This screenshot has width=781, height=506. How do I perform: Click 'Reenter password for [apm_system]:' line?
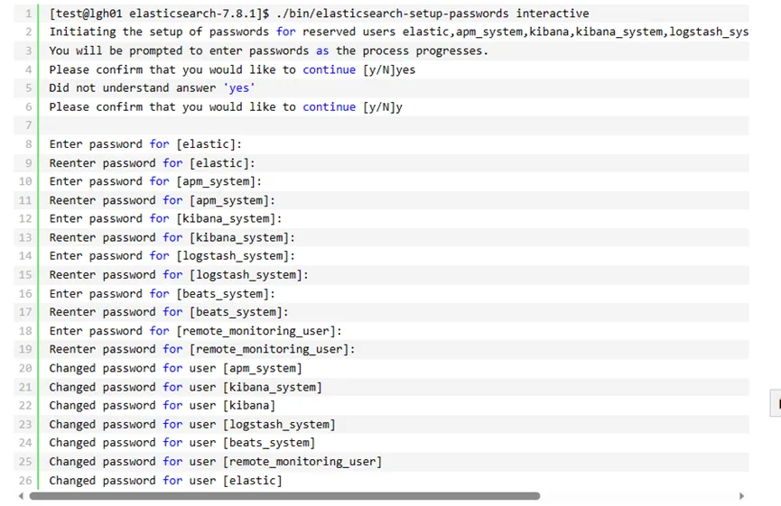[162, 200]
